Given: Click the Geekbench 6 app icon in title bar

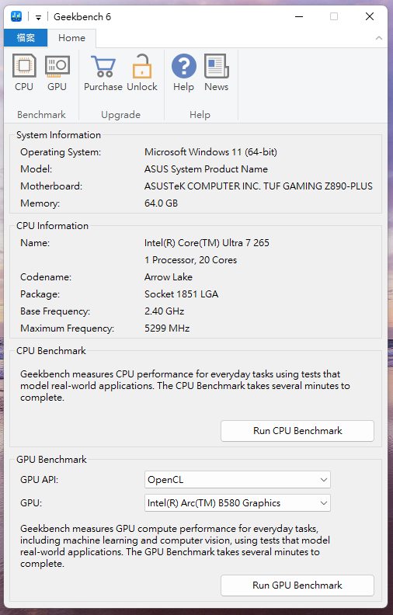Looking at the screenshot, I should pyautogui.click(x=16, y=16).
